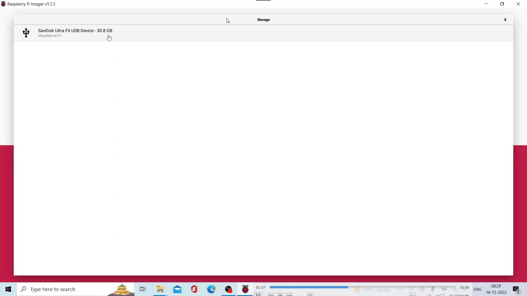Image resolution: width=527 pixels, height=296 pixels.
Task: Restore down the Raspberry Pi Imager window
Action: (502, 4)
